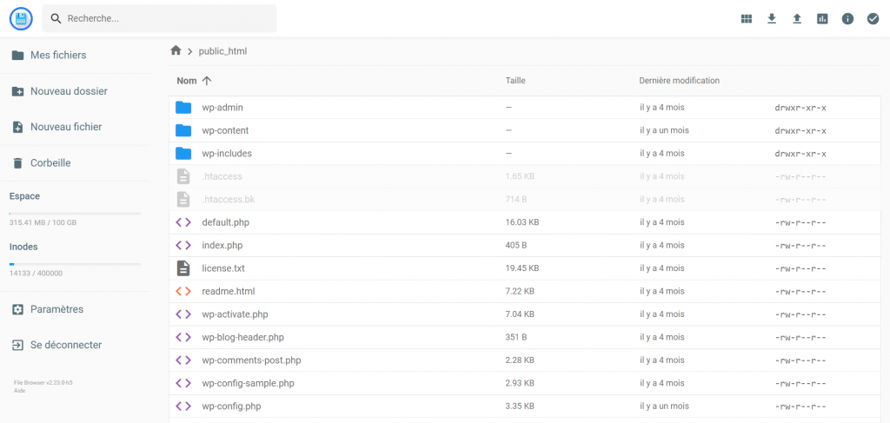Sort by Dernière modification column
This screenshot has height=423, width=890.
[679, 81]
